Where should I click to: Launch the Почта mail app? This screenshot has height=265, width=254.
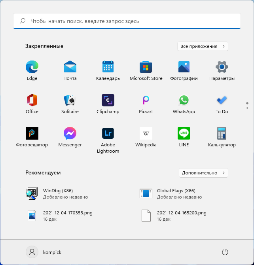click(x=70, y=71)
